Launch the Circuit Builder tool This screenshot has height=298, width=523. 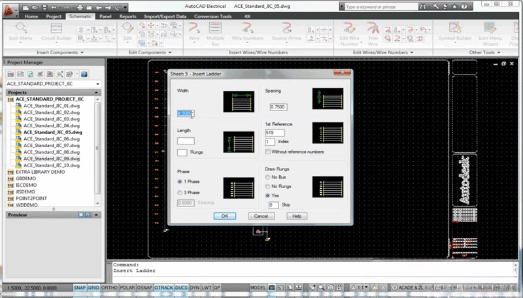[x=56, y=32]
